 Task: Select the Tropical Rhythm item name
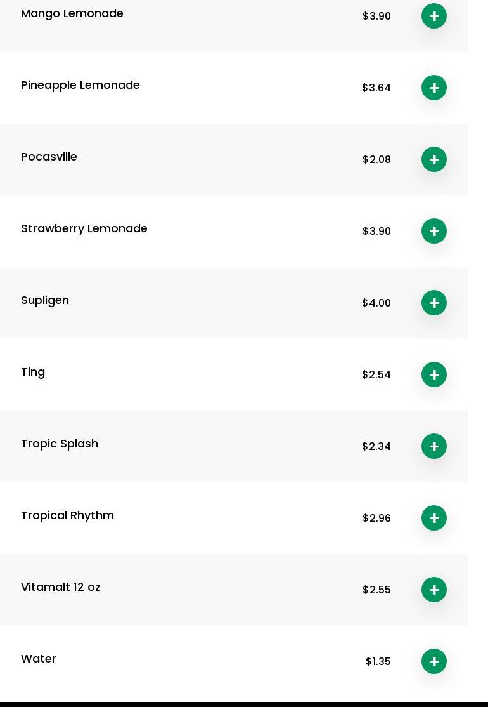tap(68, 515)
